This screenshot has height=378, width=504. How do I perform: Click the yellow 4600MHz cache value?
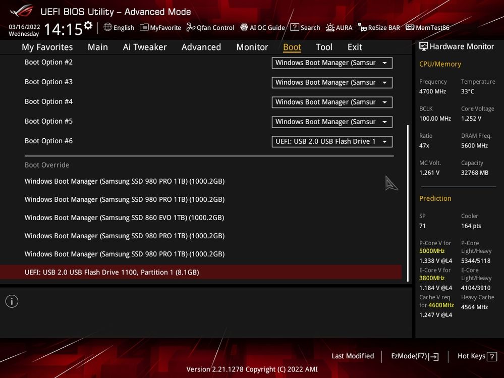(441, 305)
